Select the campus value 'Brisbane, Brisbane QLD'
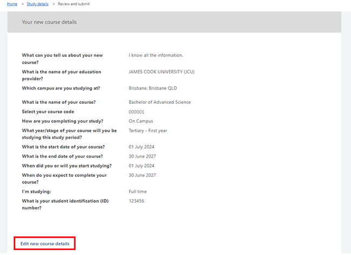 click(x=153, y=88)
